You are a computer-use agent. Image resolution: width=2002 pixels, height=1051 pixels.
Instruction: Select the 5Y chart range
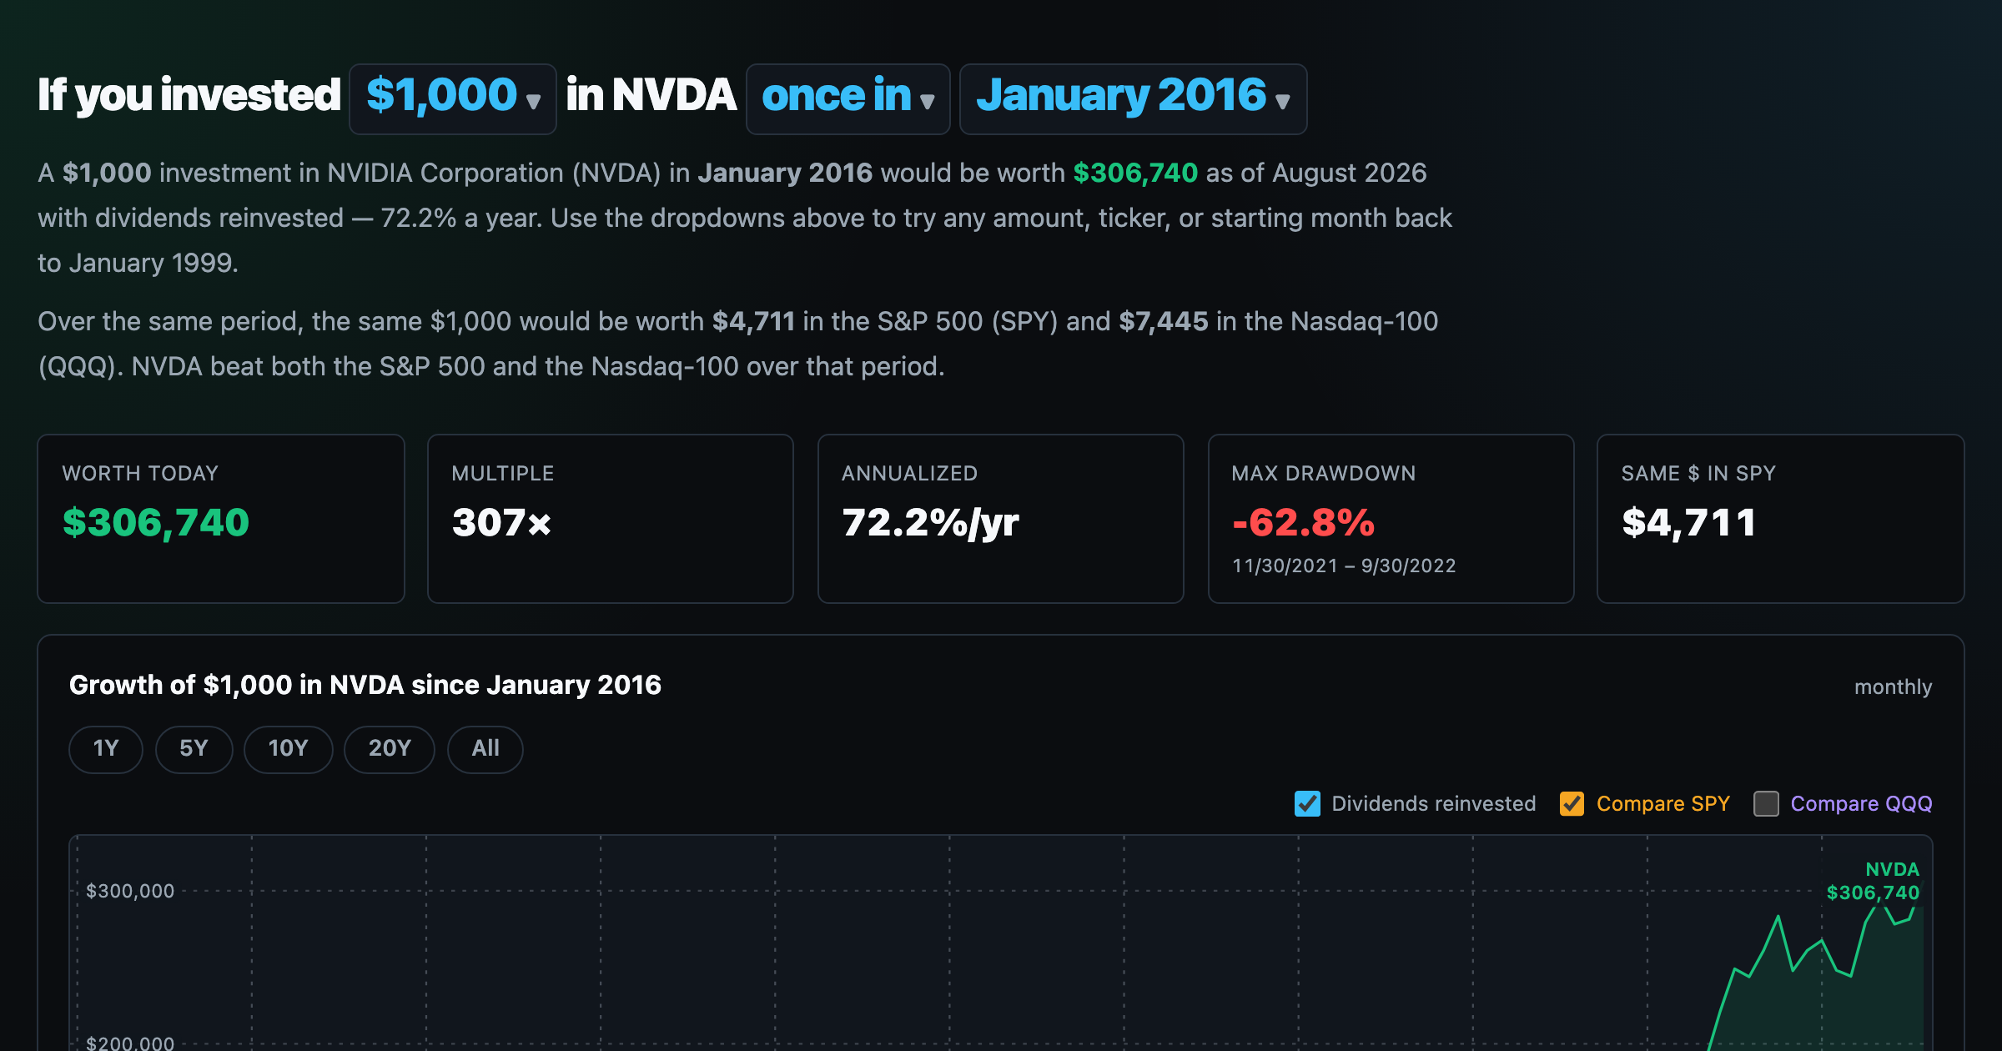pyautogui.click(x=194, y=749)
